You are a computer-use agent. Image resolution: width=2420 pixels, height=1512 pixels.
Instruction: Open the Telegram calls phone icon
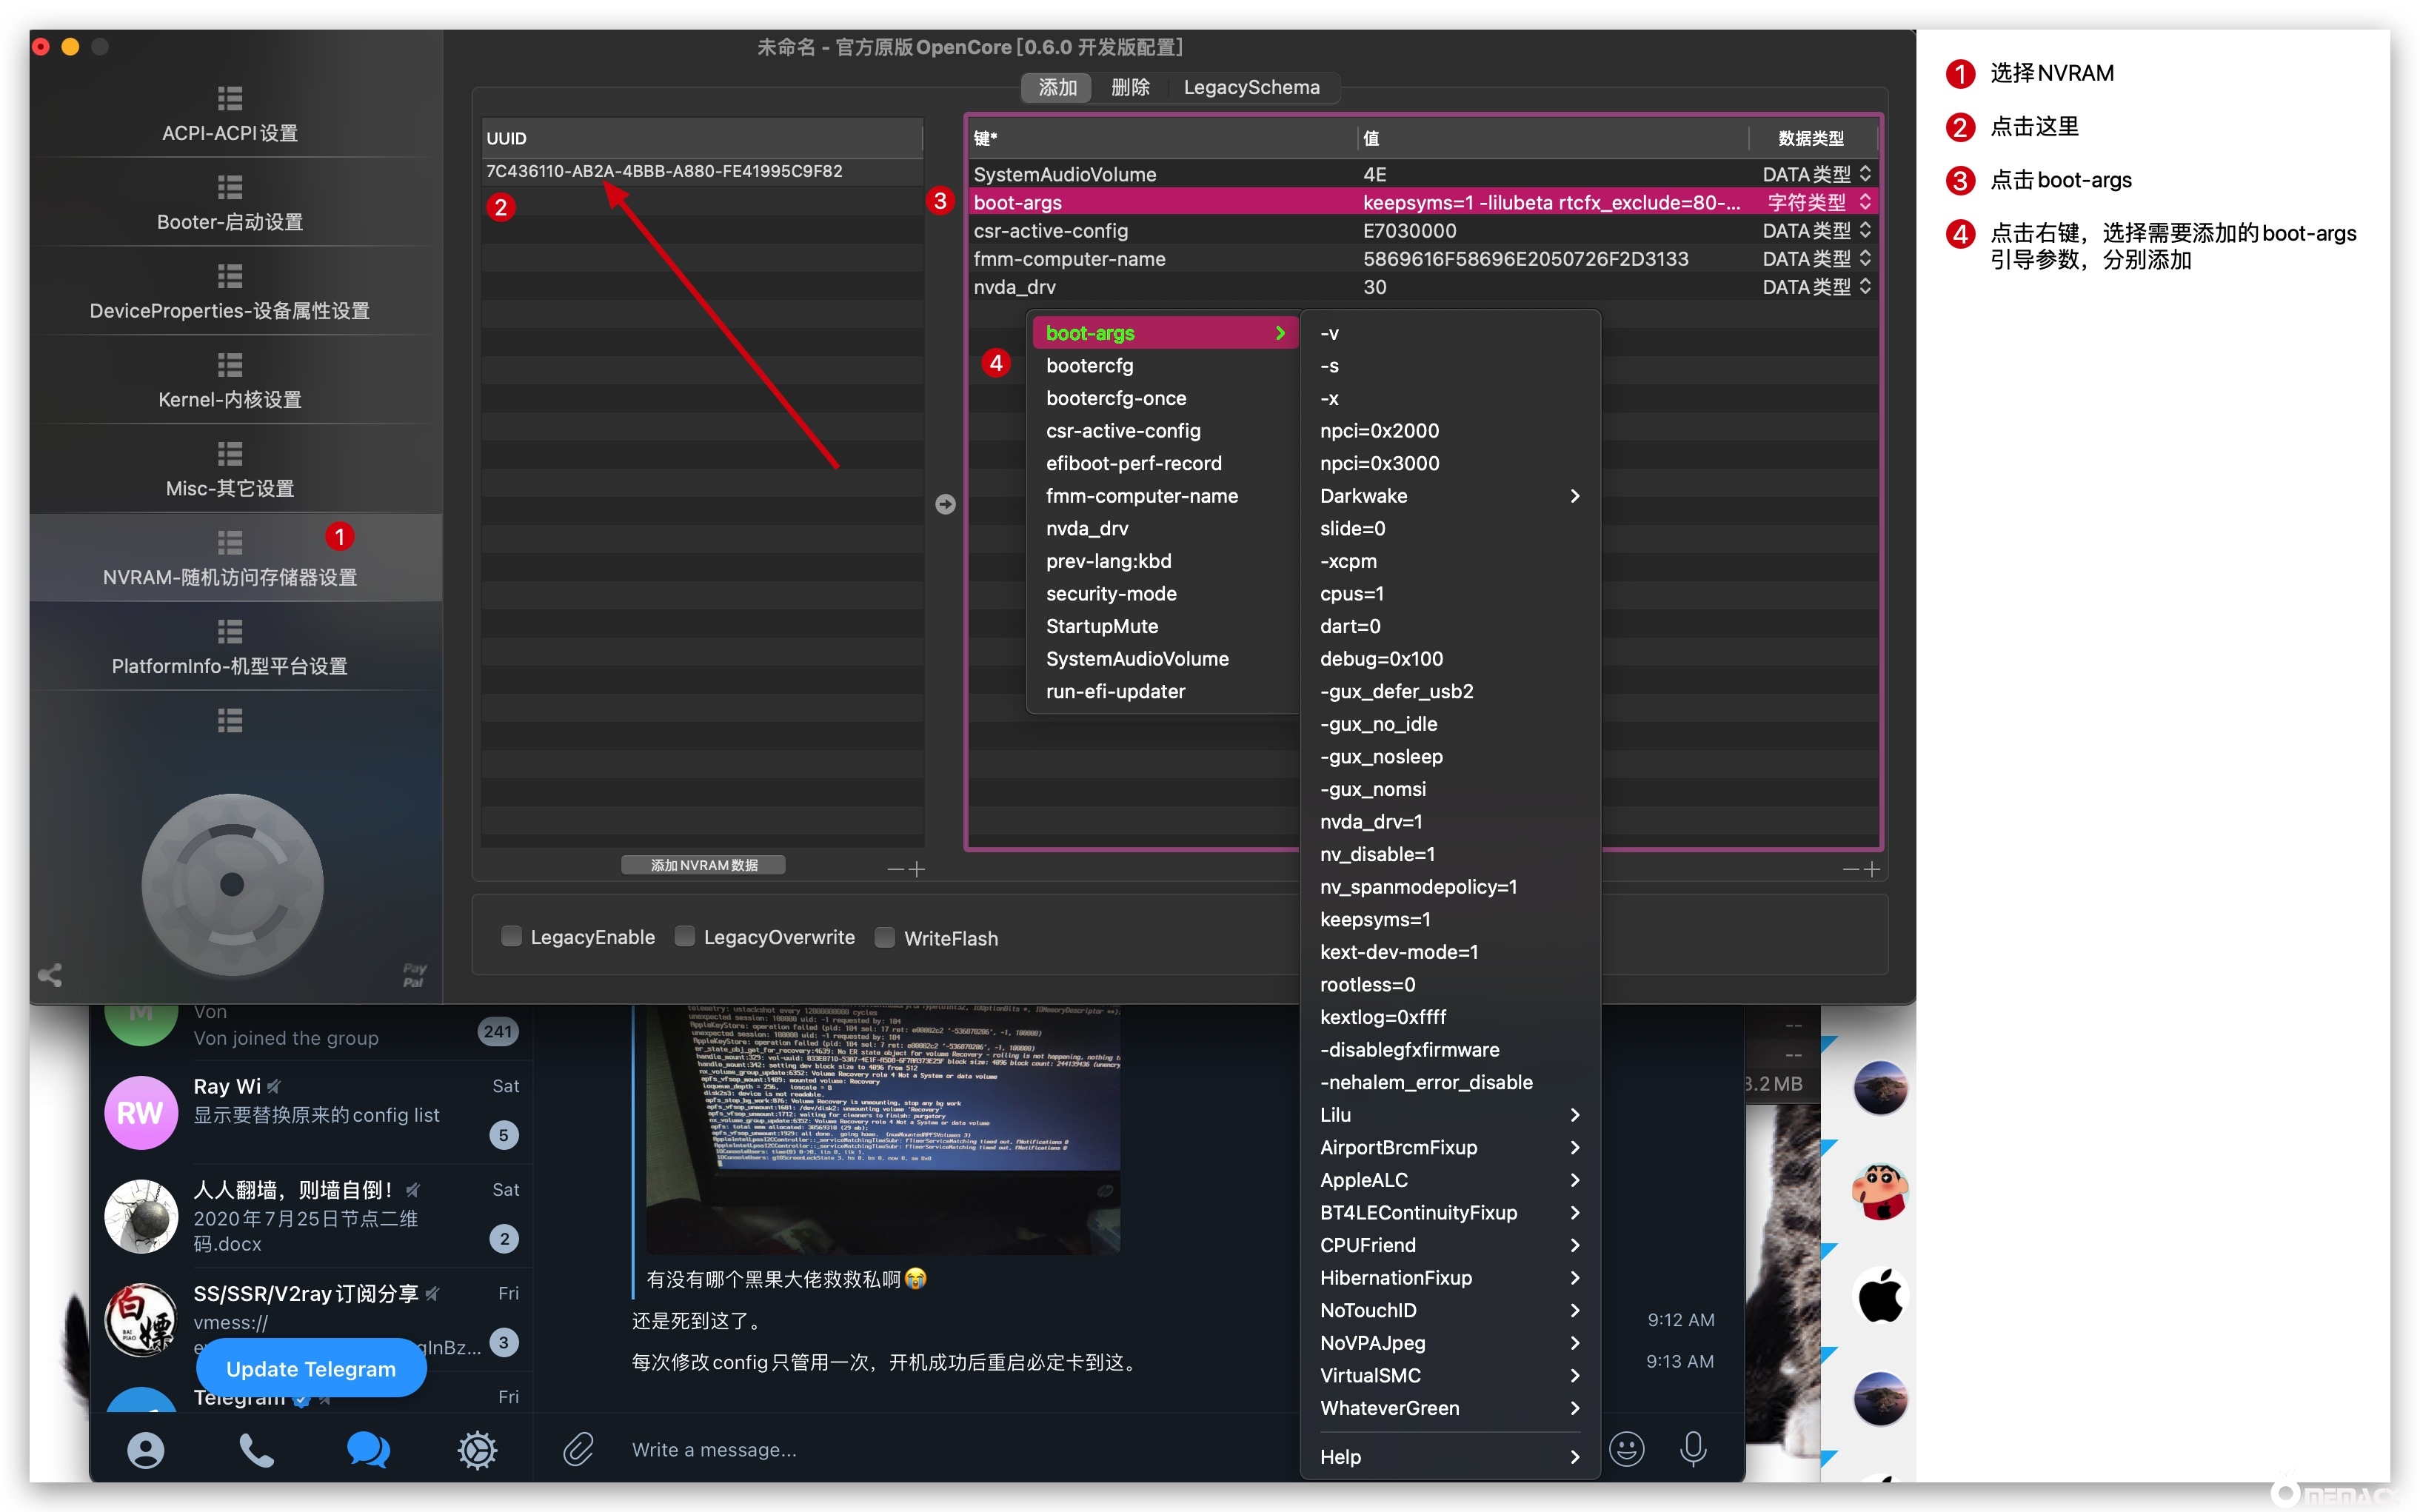pyautogui.click(x=256, y=1449)
